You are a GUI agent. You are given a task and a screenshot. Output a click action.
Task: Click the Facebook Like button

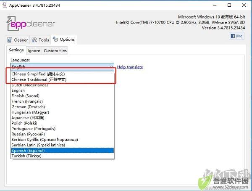coord(236,36)
